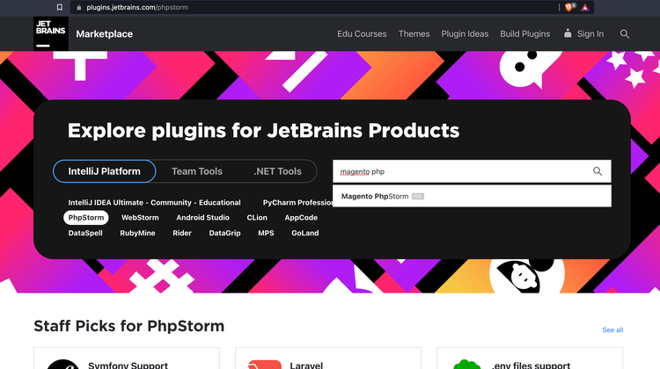Switch to the Team Tools tab
Screen dimensions: 660x369
[x=196, y=171]
